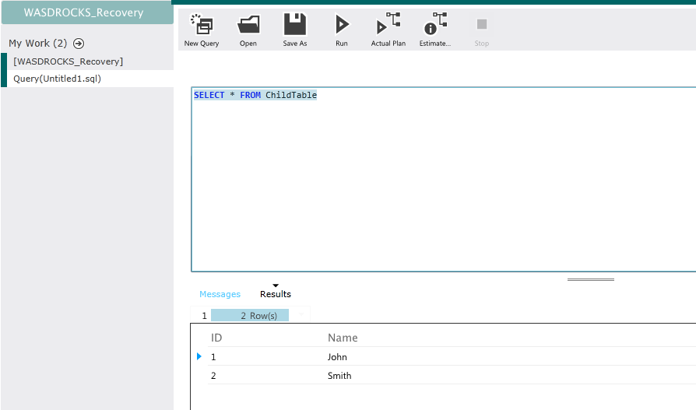The image size is (696, 410).
Task: Select the Smith row in results
Action: click(x=339, y=376)
